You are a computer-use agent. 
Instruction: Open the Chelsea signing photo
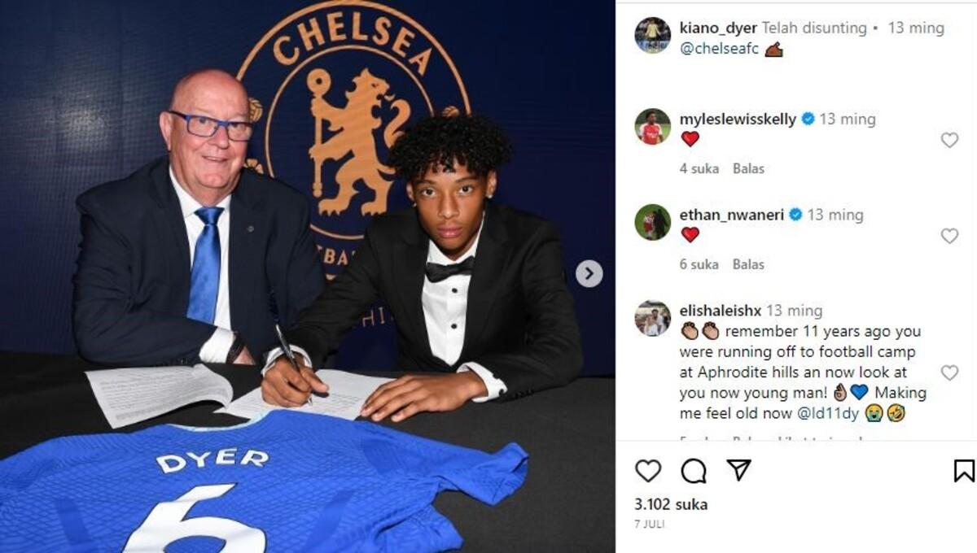point(308,276)
